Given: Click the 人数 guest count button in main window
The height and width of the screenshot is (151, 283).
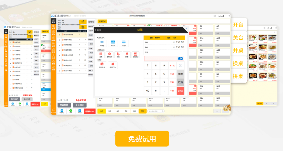Looking at the screenshot, I should (83, 22).
